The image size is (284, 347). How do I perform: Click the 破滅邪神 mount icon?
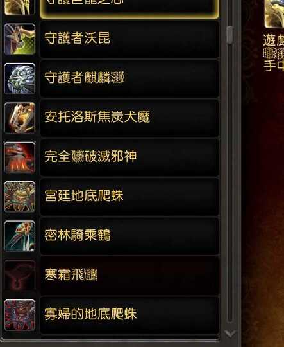(20, 157)
